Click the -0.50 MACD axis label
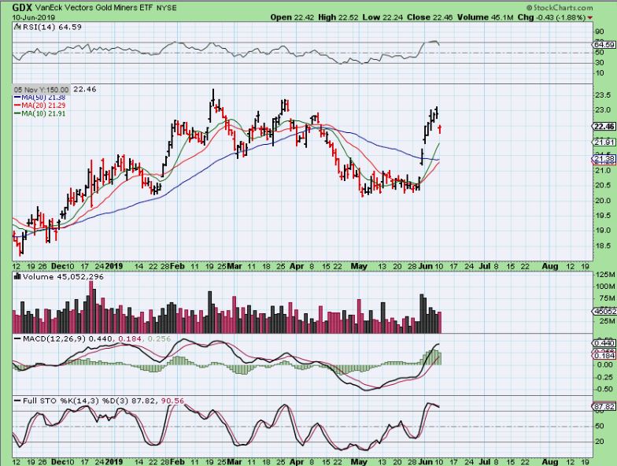The image size is (617, 466). [x=604, y=389]
